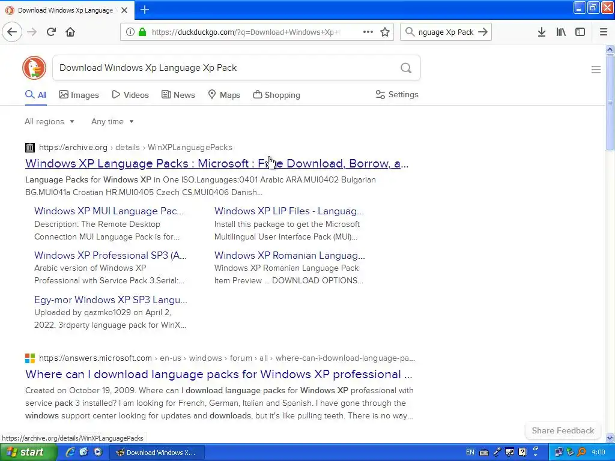This screenshot has height=461, width=615.
Task: Click the scrollbar up arrow
Action: tap(610, 49)
